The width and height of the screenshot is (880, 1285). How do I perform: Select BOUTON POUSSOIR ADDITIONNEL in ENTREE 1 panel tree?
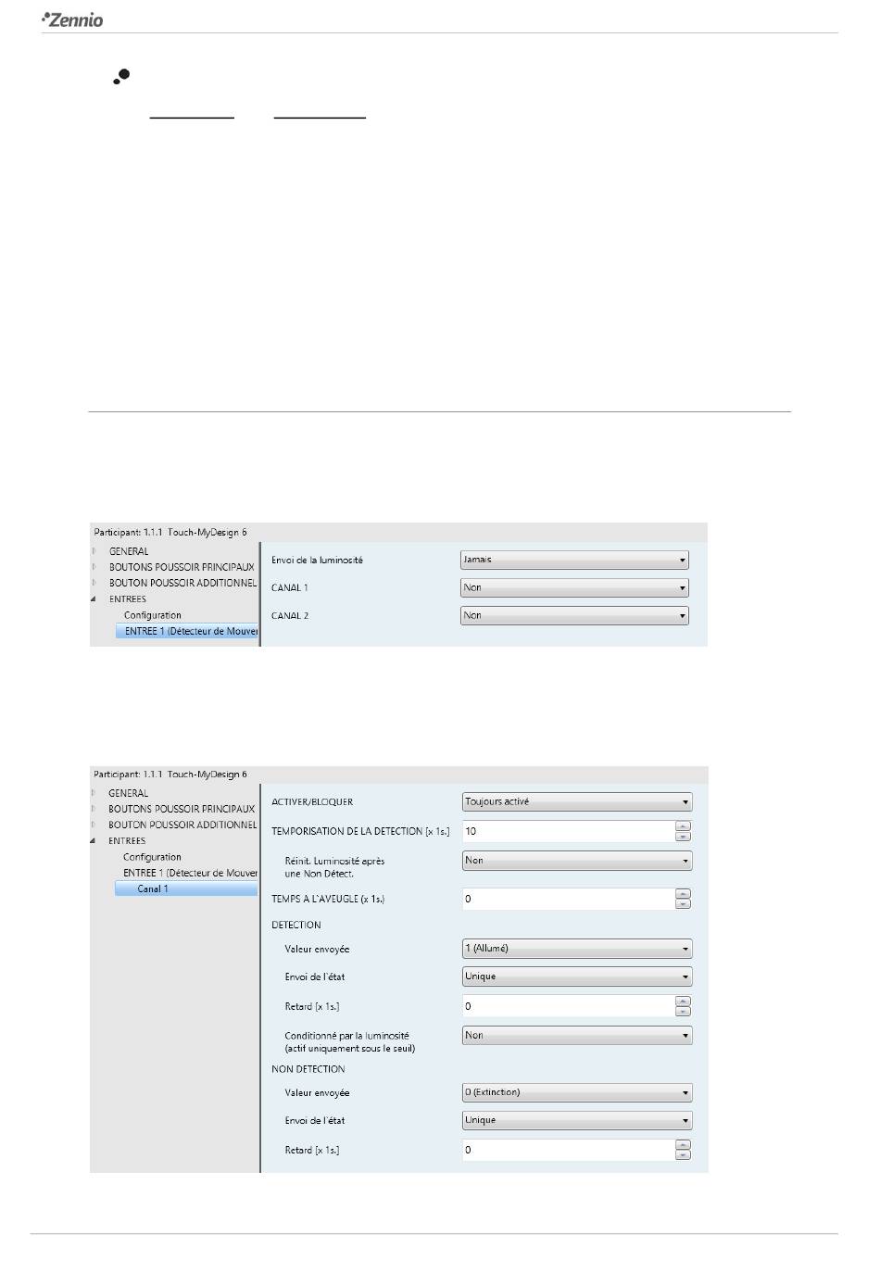(182, 583)
